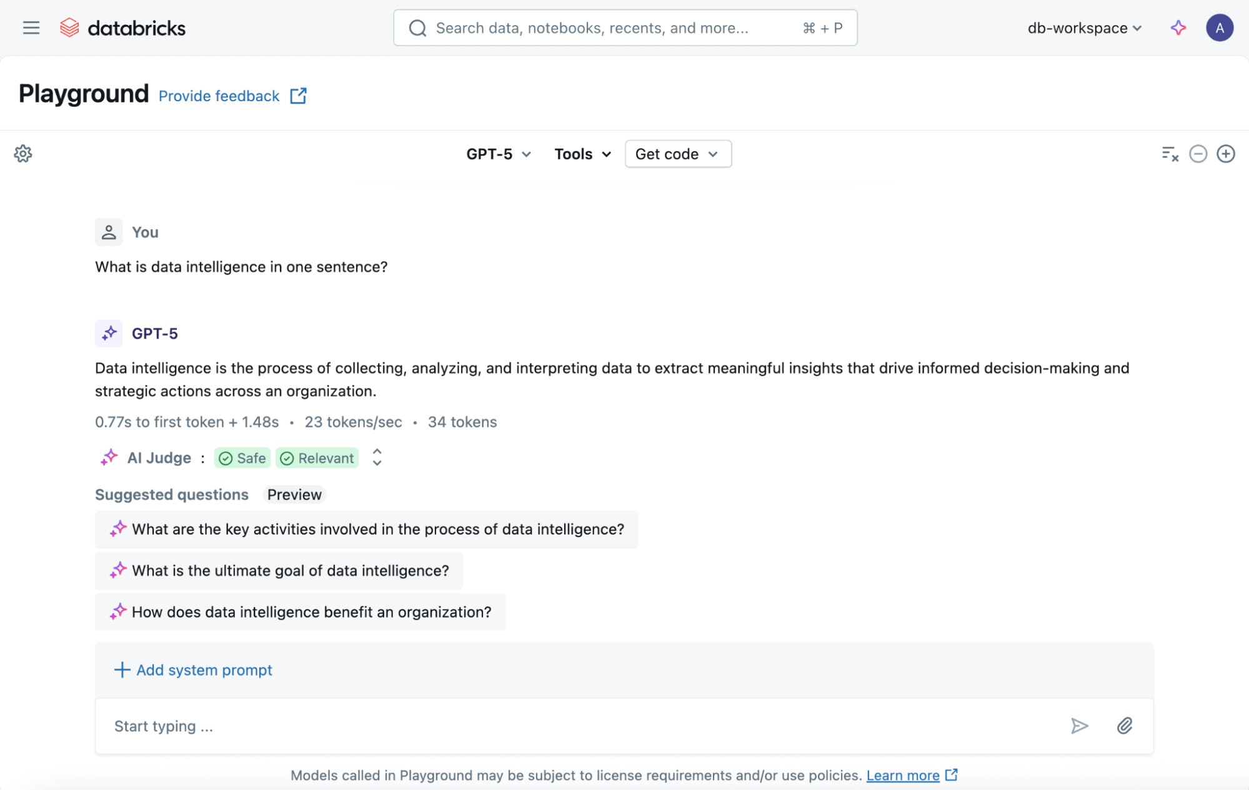The height and width of the screenshot is (790, 1249).
Task: Open the Learn more link
Action: pyautogui.click(x=902, y=775)
